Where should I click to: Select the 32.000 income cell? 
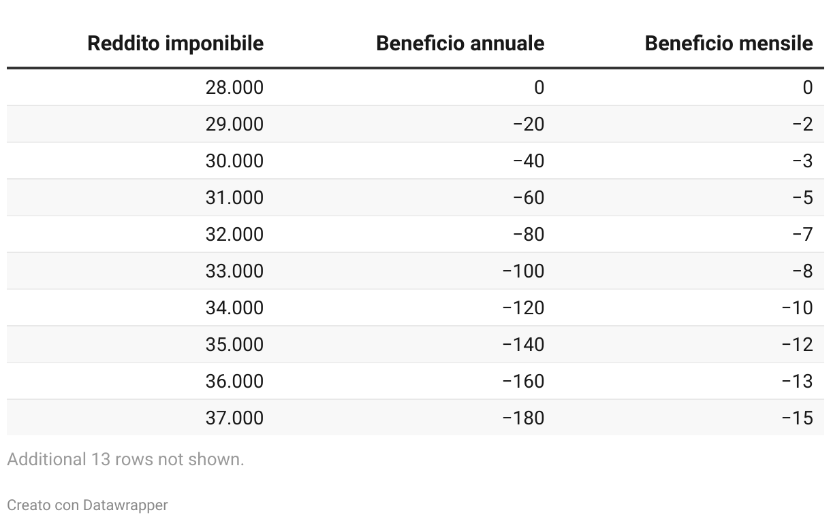click(x=234, y=235)
